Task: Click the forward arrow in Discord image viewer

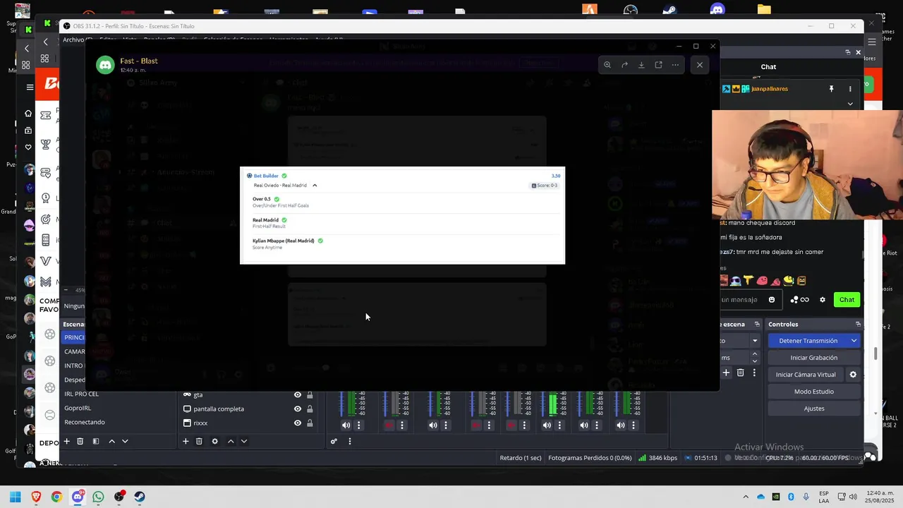Action: coord(624,65)
